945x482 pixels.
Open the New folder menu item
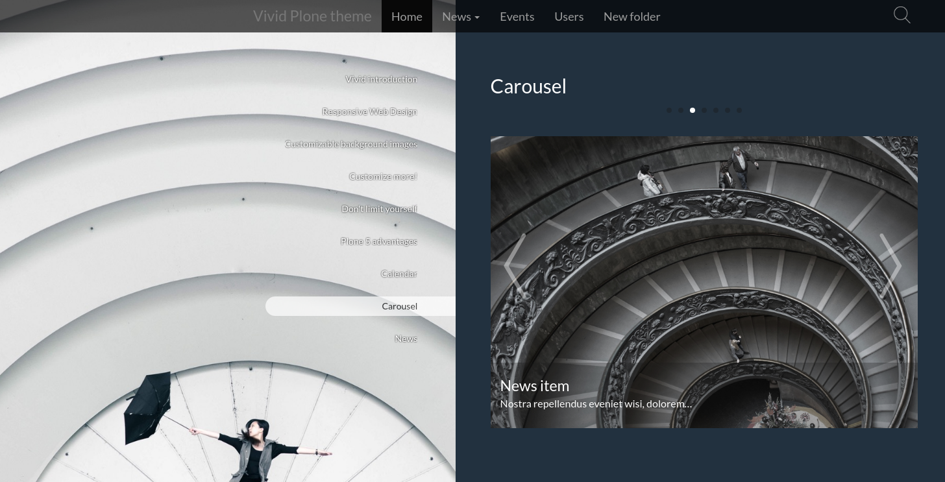pyautogui.click(x=632, y=16)
